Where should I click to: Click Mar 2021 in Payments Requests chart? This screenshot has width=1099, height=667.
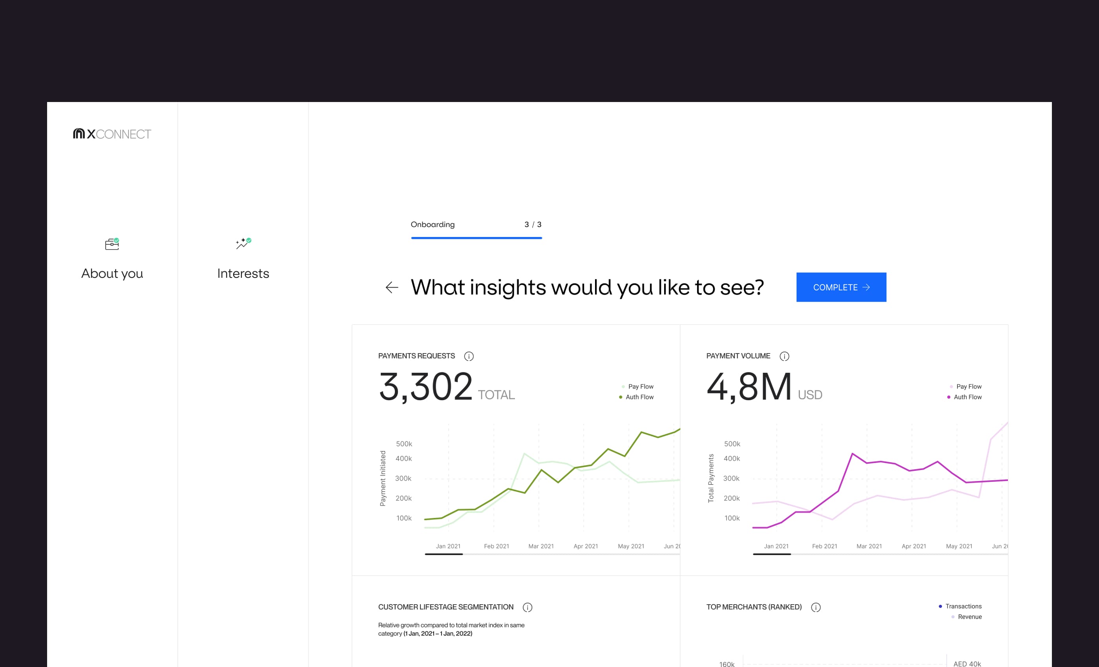click(541, 546)
